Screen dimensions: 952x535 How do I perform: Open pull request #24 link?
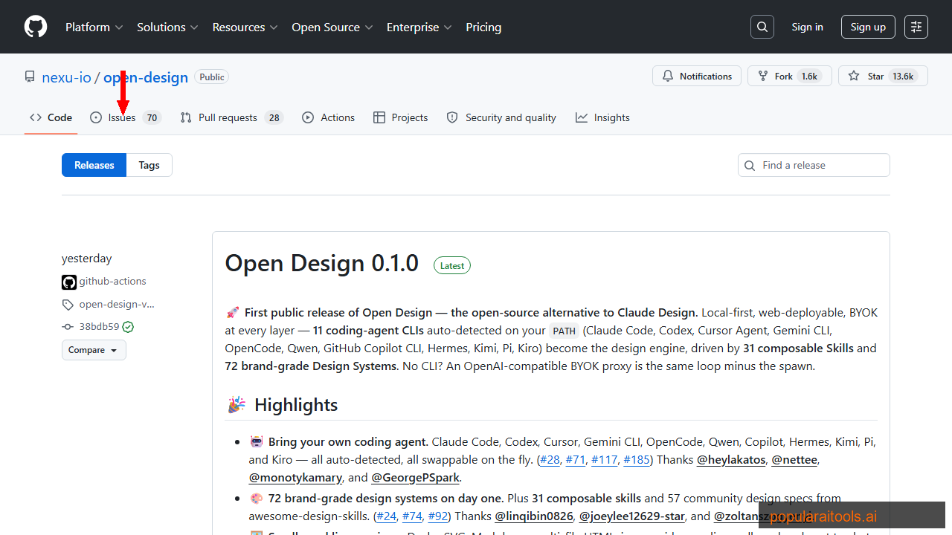tap(387, 516)
